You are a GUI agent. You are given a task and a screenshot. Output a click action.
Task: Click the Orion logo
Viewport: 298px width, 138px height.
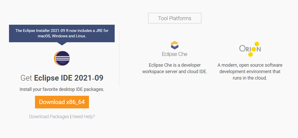[250, 49]
